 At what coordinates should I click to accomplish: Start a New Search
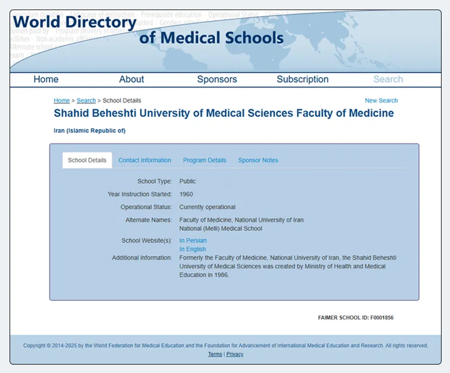381,101
